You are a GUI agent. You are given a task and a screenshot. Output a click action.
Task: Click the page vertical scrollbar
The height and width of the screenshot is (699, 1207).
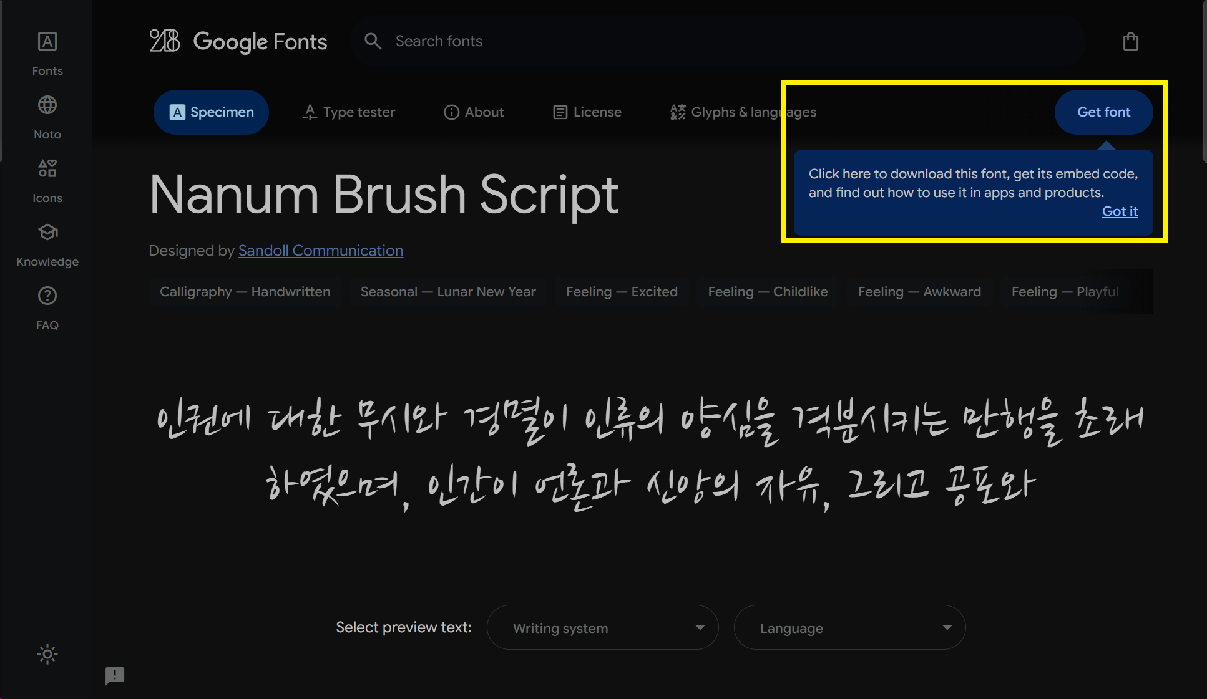tap(1204, 81)
